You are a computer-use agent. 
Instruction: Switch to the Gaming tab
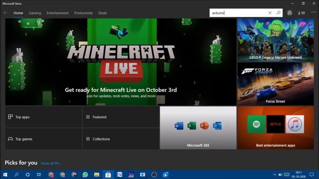(35, 13)
